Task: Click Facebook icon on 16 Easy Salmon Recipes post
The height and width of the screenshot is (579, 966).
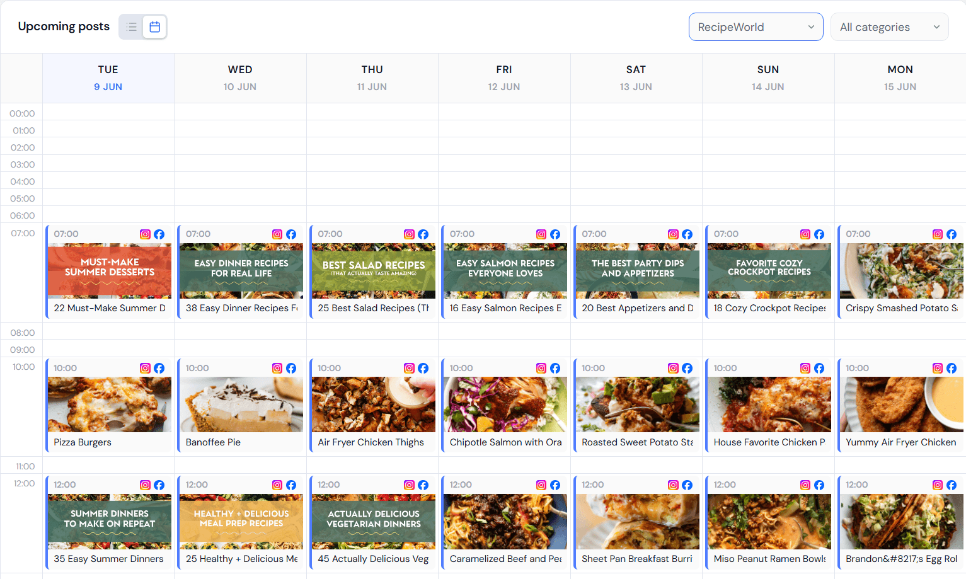Action: coord(555,234)
